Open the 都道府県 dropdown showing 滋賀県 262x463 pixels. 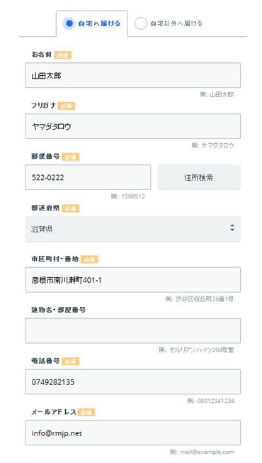pos(133,229)
